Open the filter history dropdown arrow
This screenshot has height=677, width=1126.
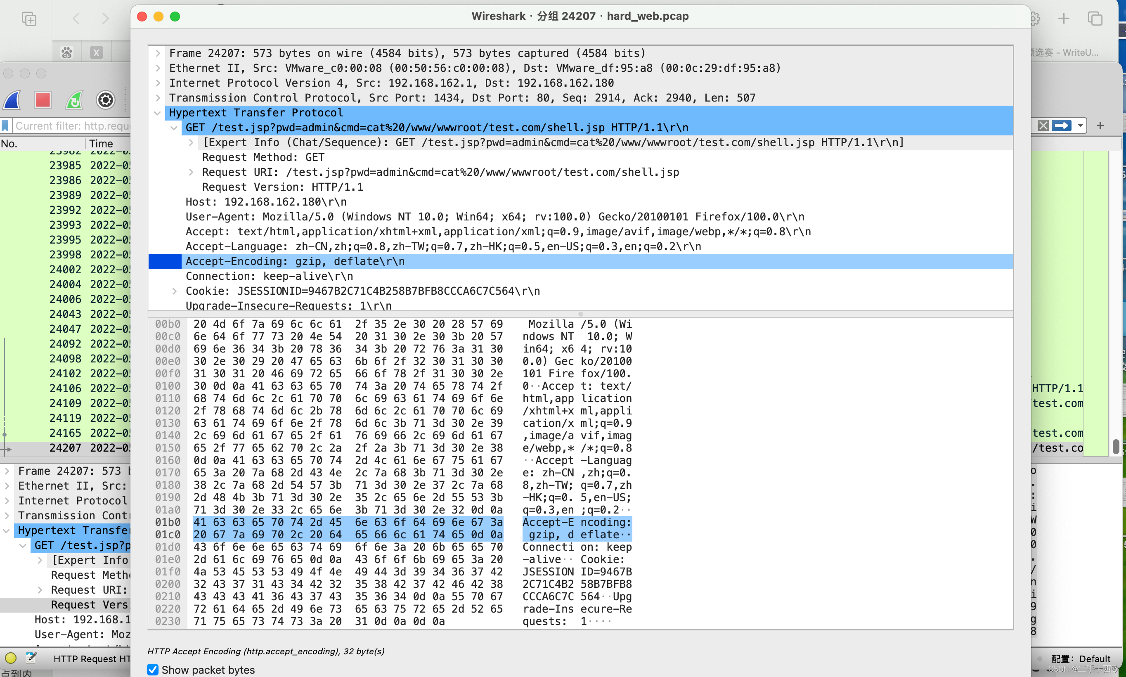[1081, 125]
